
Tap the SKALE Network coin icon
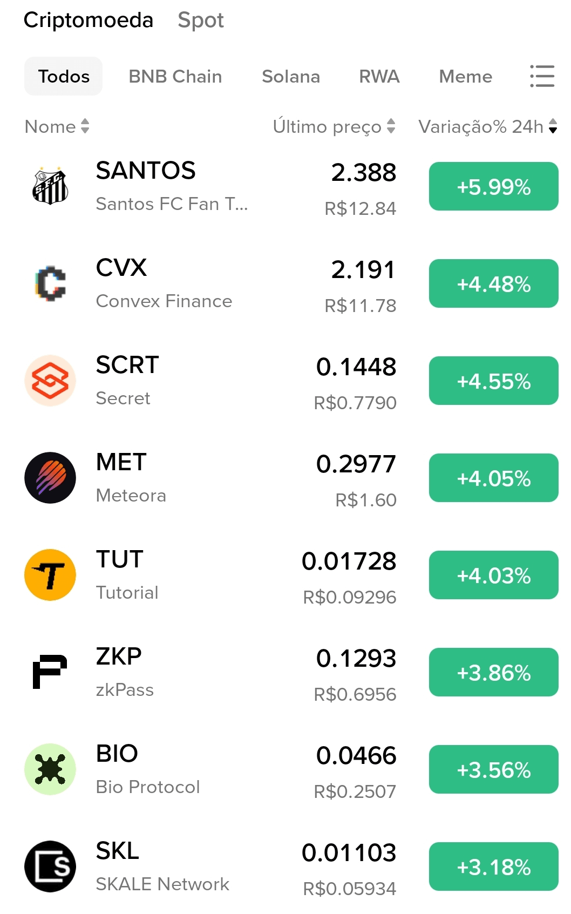[50, 866]
